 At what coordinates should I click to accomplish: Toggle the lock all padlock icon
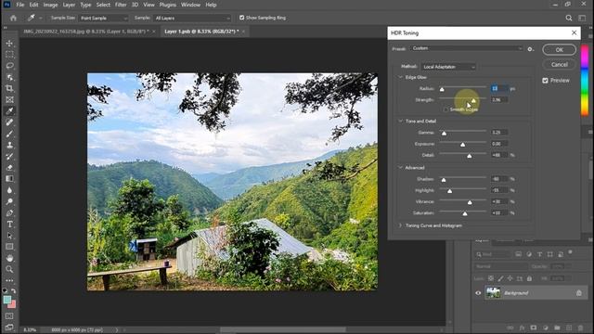(529, 278)
